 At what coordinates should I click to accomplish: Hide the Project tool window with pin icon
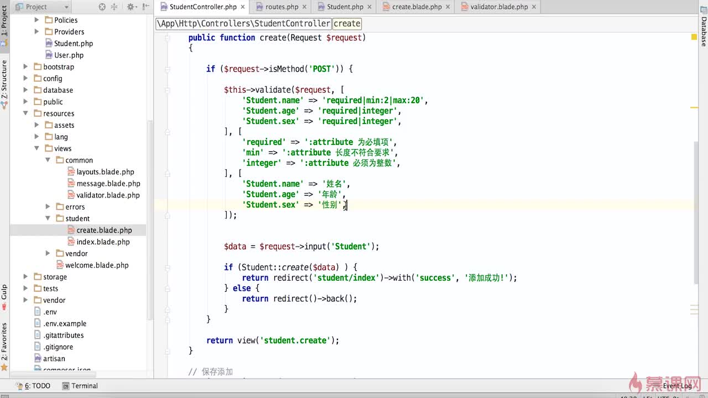tap(145, 7)
